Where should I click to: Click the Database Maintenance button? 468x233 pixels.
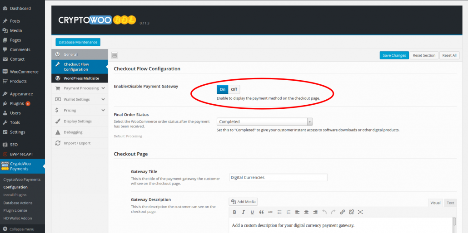[x=78, y=42]
